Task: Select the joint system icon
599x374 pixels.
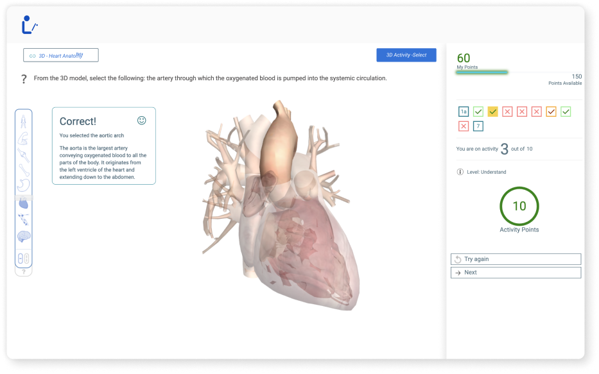Action: tap(23, 155)
